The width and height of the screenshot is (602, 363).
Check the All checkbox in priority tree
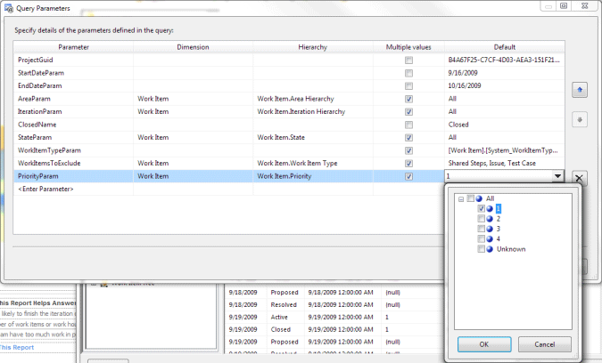470,198
